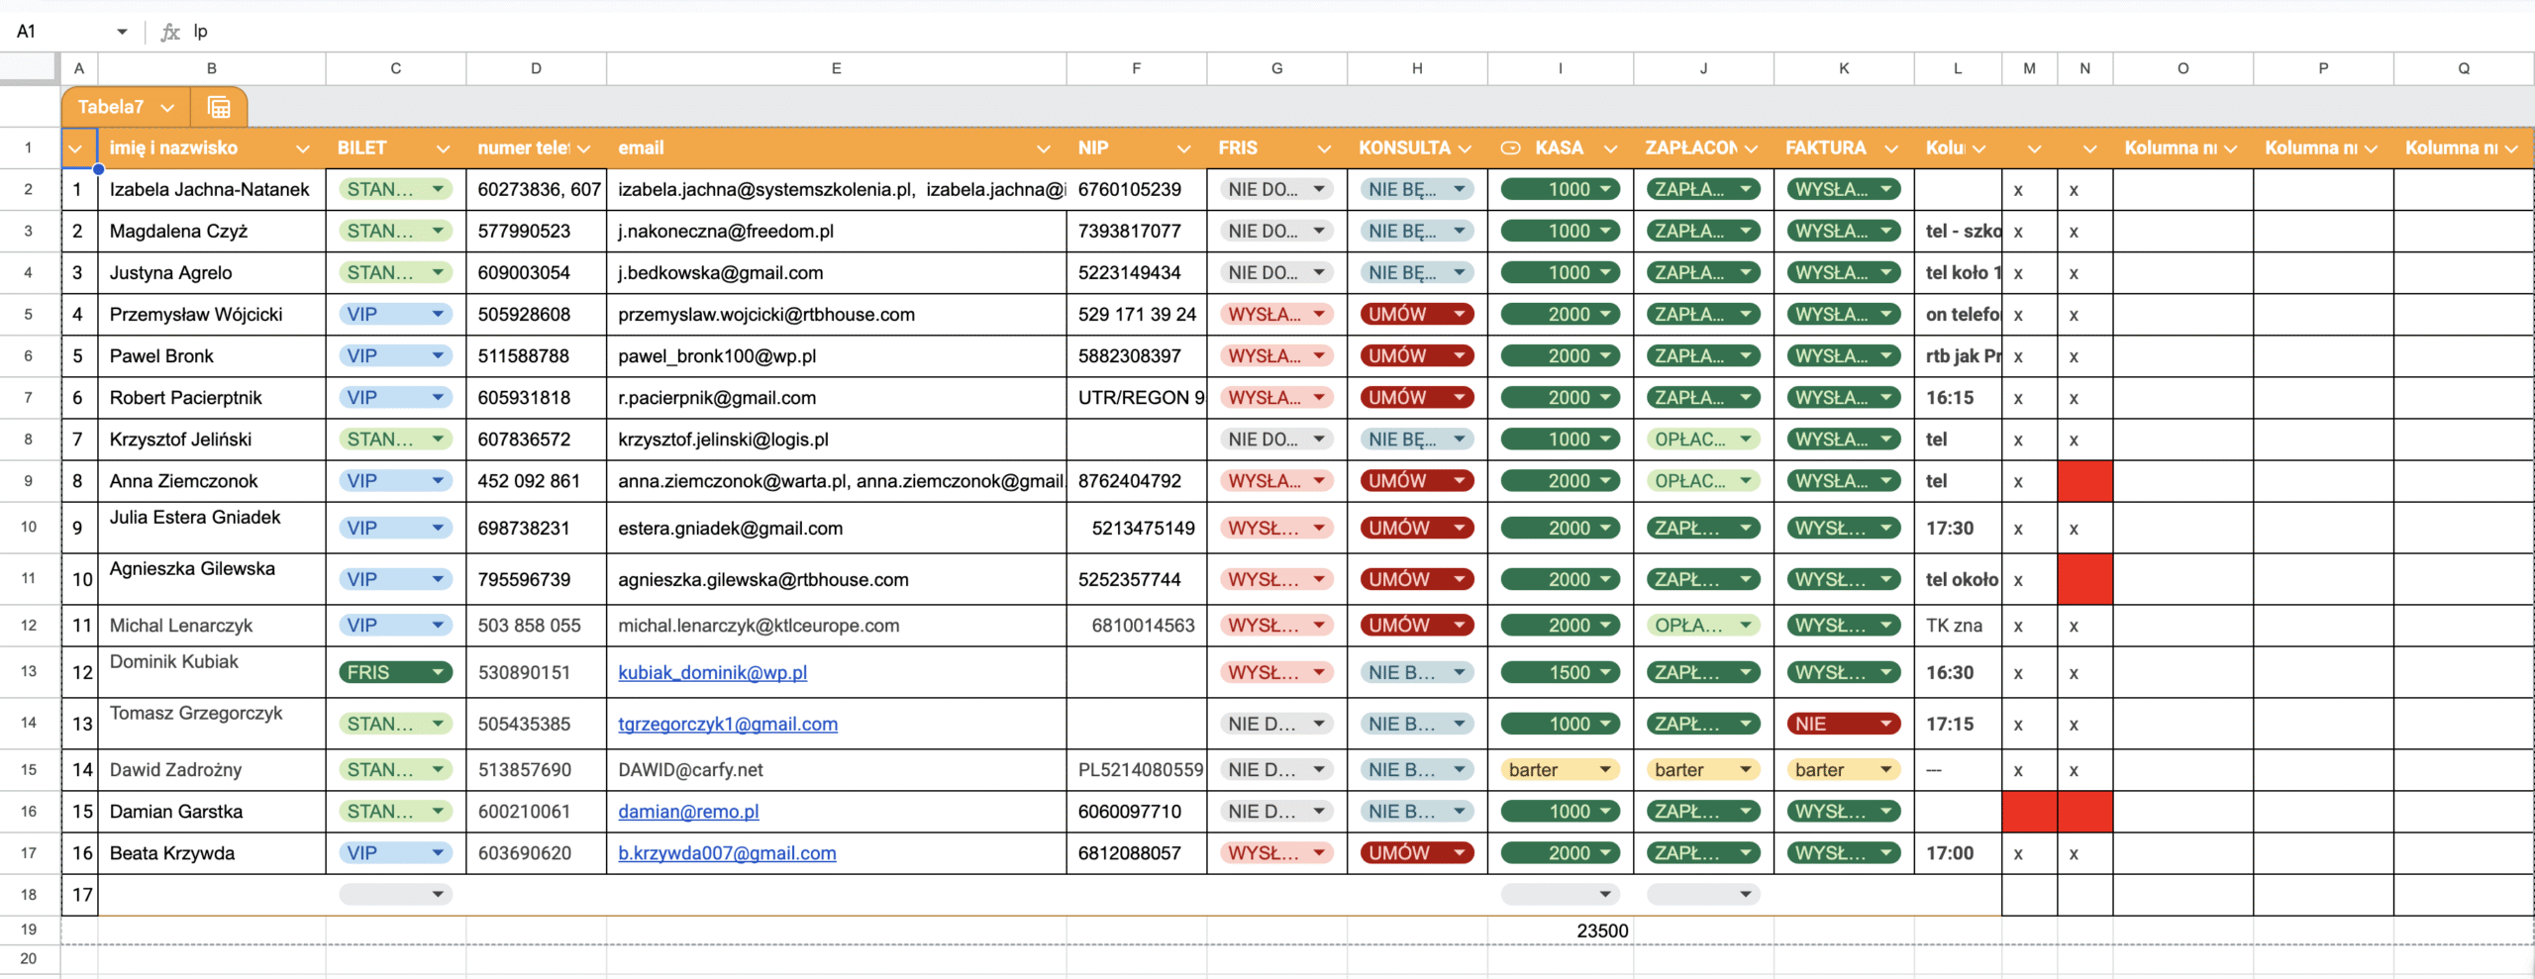Open the 1500 KASA chip for Dominik Kubiak
Screen dimensions: 2535x979
coord(1560,672)
